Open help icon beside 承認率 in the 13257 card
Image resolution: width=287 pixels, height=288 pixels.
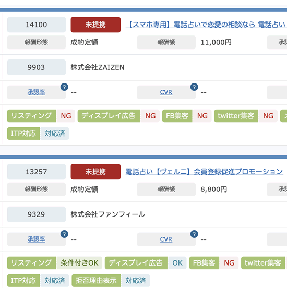pyautogui.click(x=64, y=234)
